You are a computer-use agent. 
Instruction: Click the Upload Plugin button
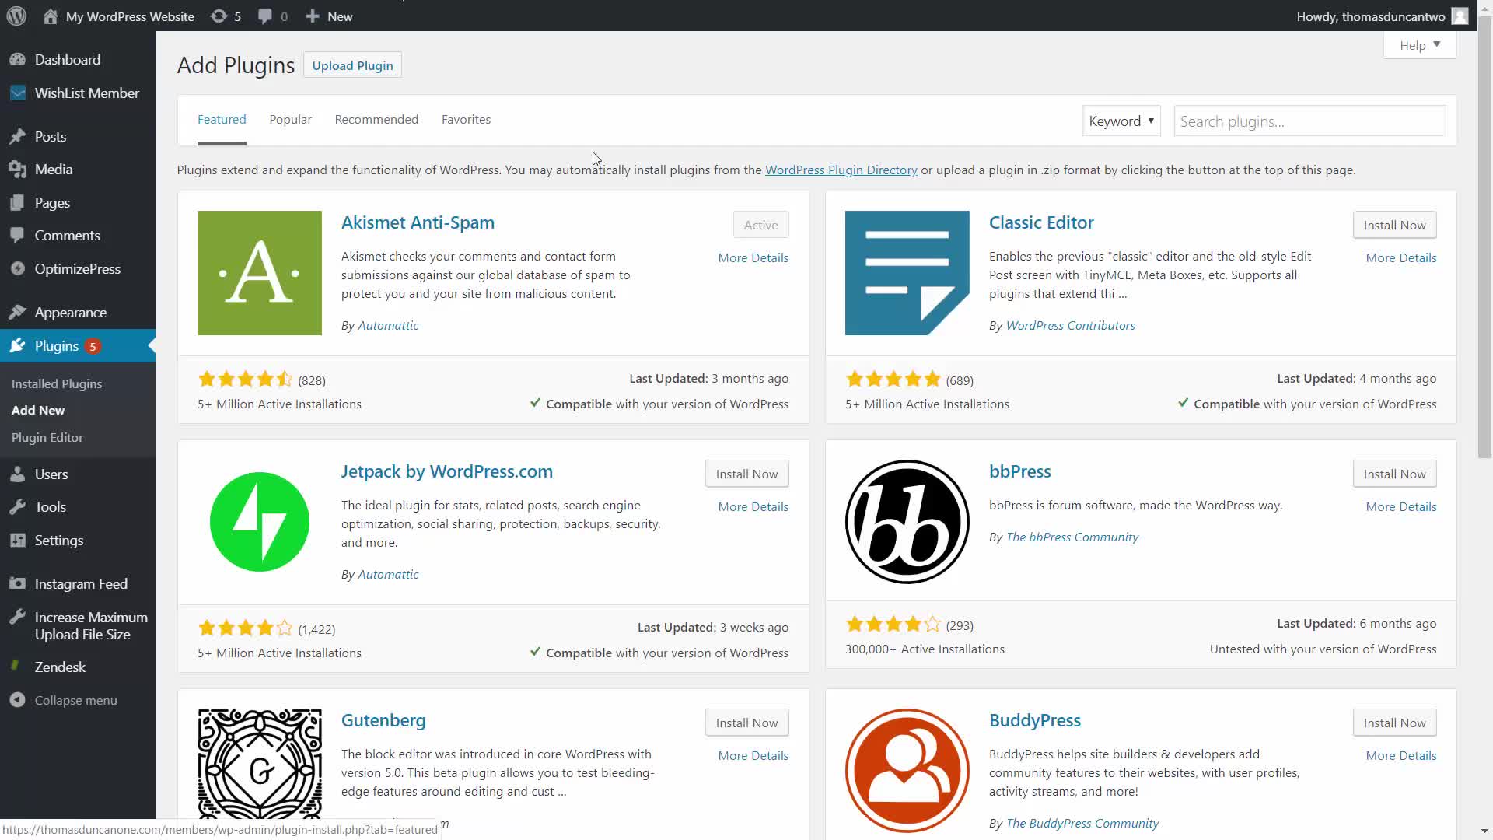click(x=352, y=66)
